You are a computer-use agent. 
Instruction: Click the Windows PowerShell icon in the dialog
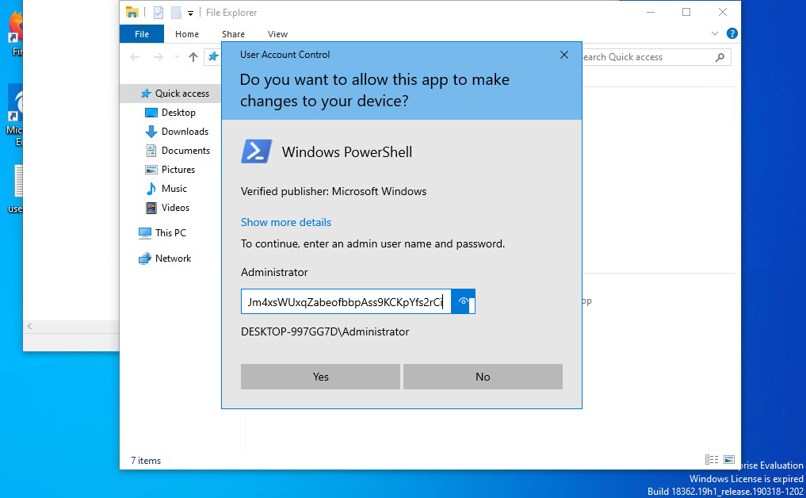(x=256, y=151)
